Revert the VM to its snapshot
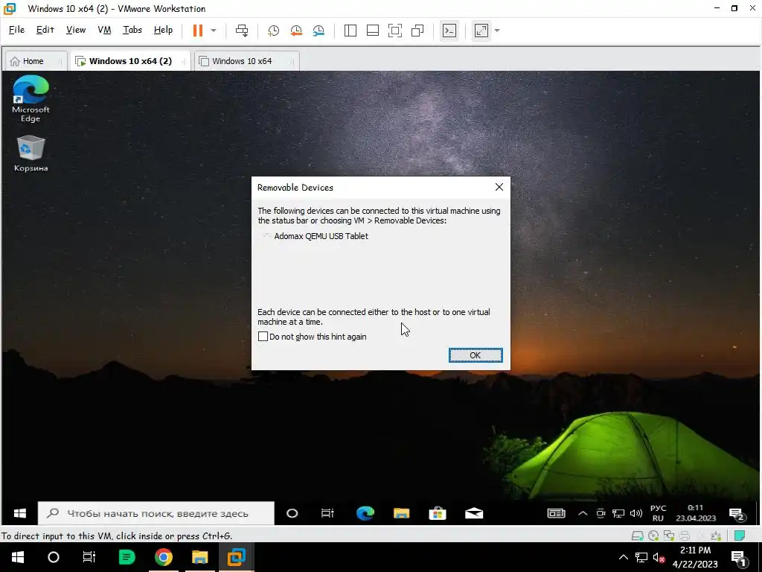 click(x=296, y=31)
